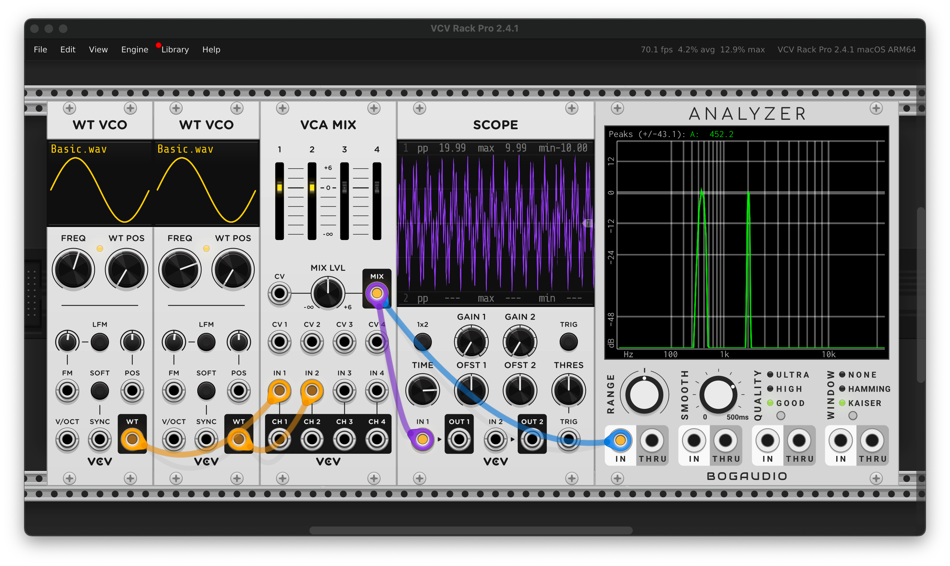Click the Analyzer first channel IN jack
Viewport: 950px width, 566px height.
[x=621, y=440]
